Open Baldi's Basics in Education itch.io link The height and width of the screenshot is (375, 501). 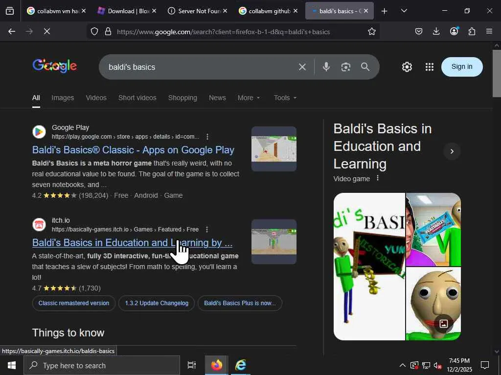click(132, 243)
